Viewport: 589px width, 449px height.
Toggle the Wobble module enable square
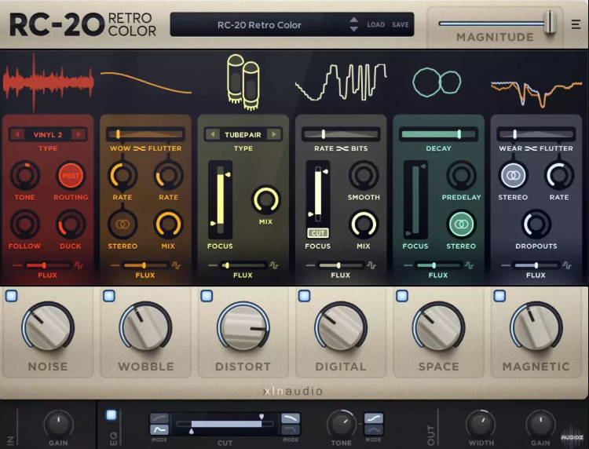coord(109,296)
